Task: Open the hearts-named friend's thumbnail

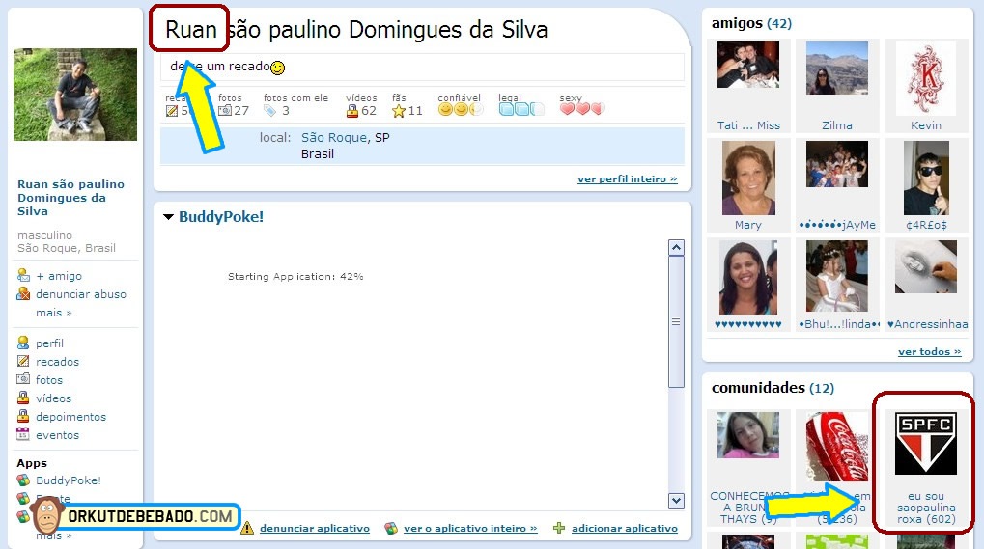Action: click(x=748, y=277)
